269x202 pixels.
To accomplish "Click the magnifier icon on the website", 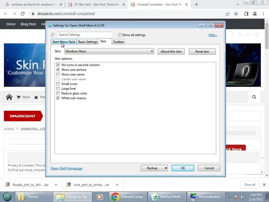I will click(x=254, y=97).
